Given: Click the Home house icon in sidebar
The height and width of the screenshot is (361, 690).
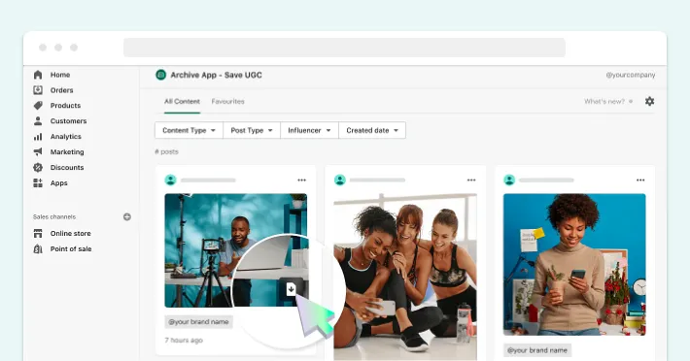Looking at the screenshot, I should click(x=38, y=75).
